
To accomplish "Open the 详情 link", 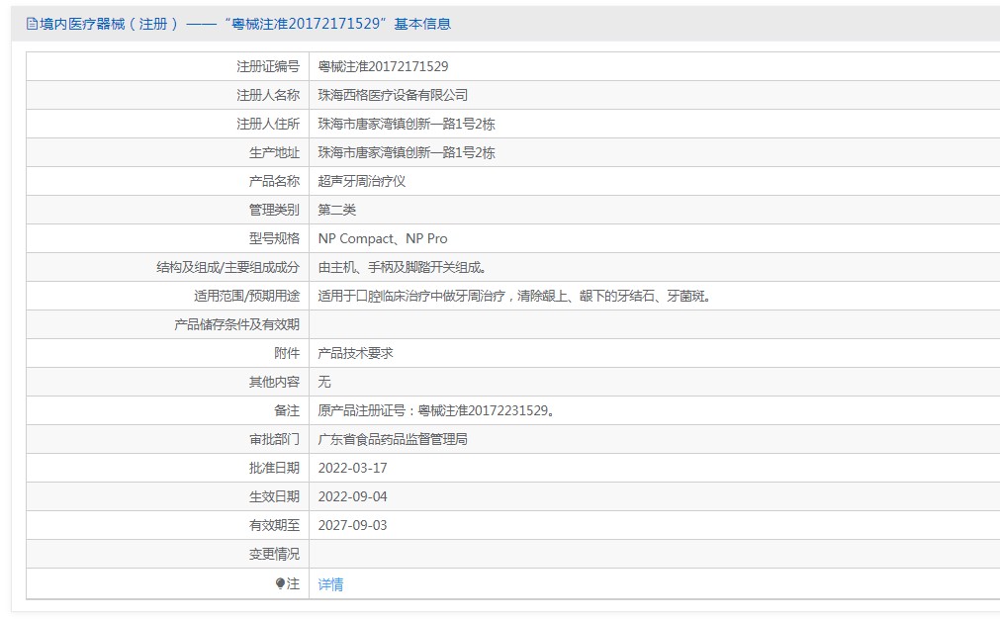I will (x=330, y=584).
